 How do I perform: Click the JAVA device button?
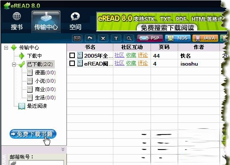click(205, 38)
